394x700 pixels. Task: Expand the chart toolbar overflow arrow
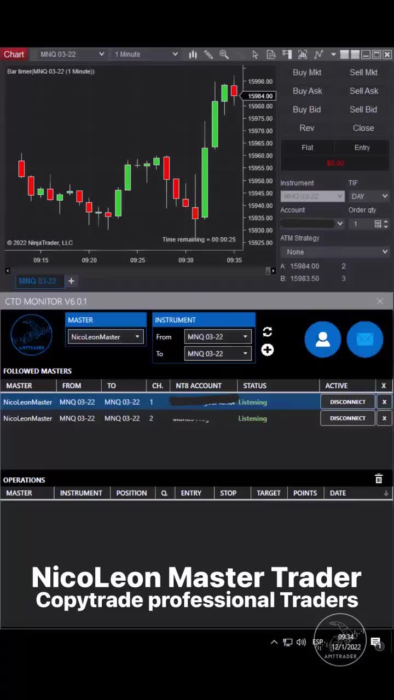pos(333,55)
